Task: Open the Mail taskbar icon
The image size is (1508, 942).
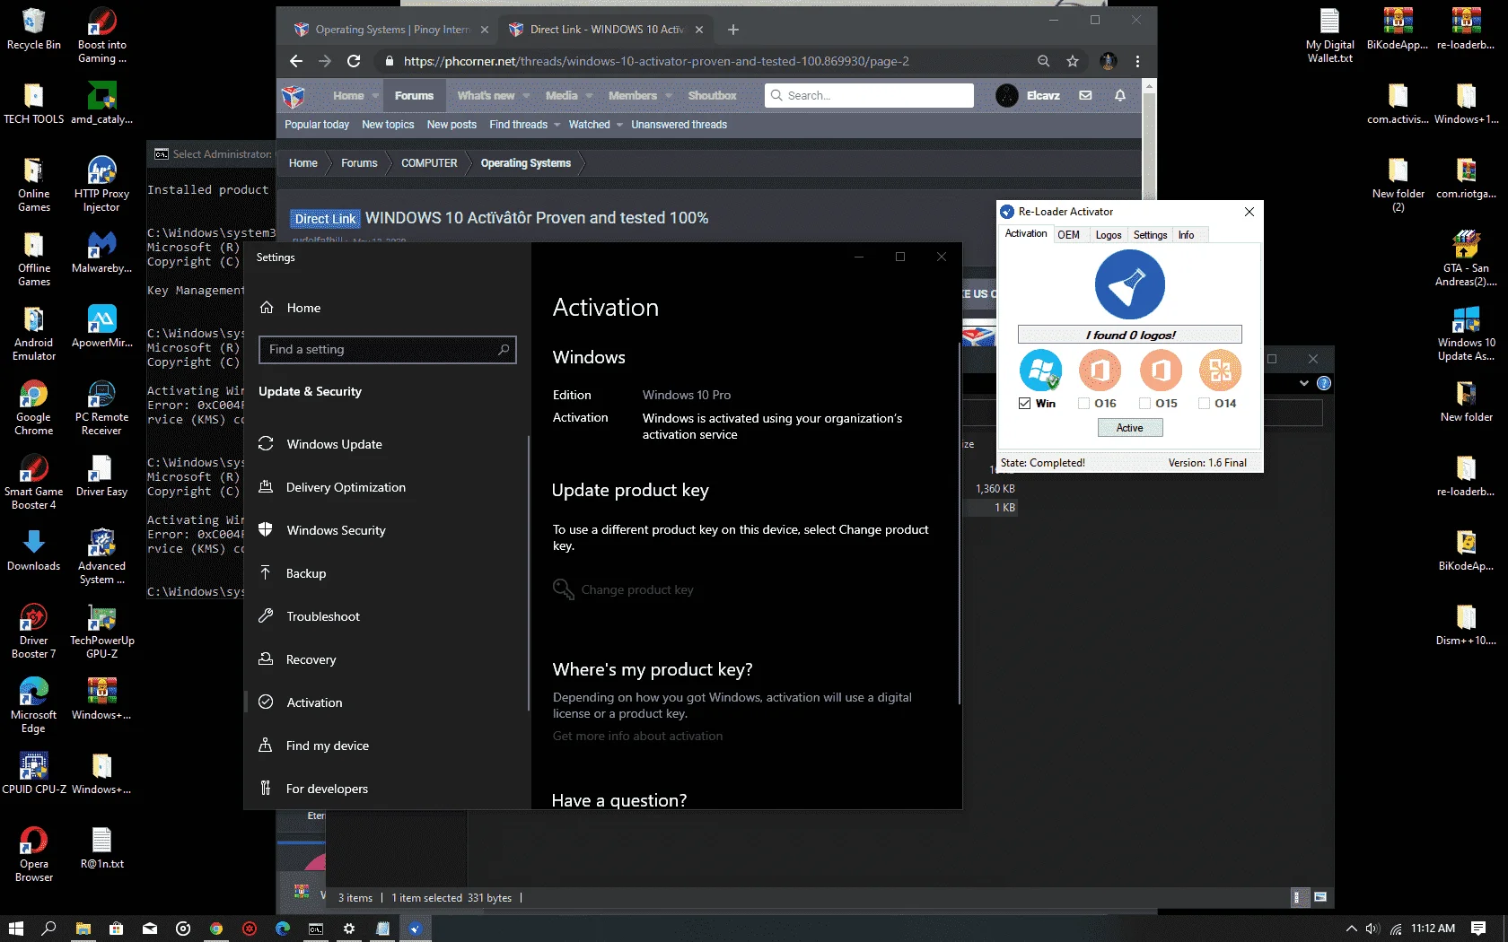Action: (149, 929)
